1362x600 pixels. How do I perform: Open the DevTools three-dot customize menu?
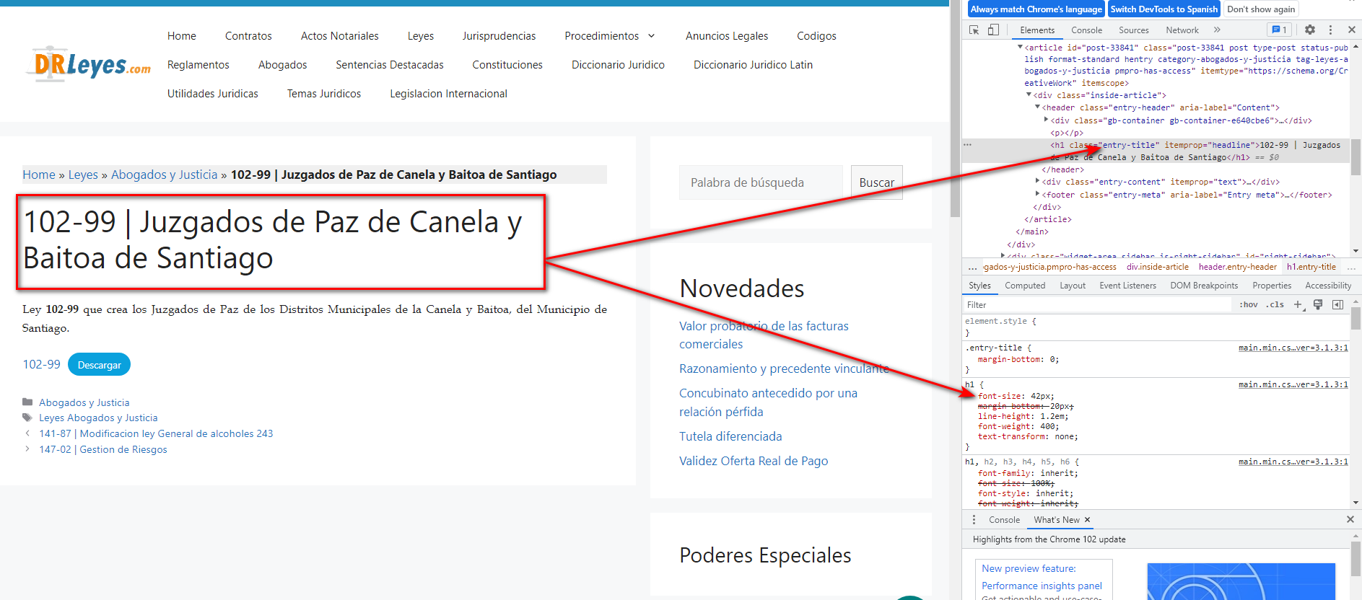[1330, 30]
